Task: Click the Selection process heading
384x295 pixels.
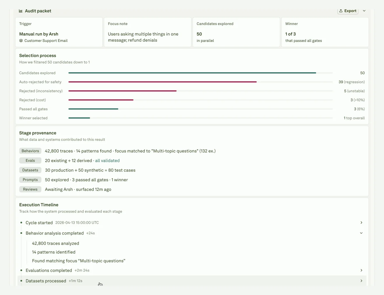Action: click(38, 56)
